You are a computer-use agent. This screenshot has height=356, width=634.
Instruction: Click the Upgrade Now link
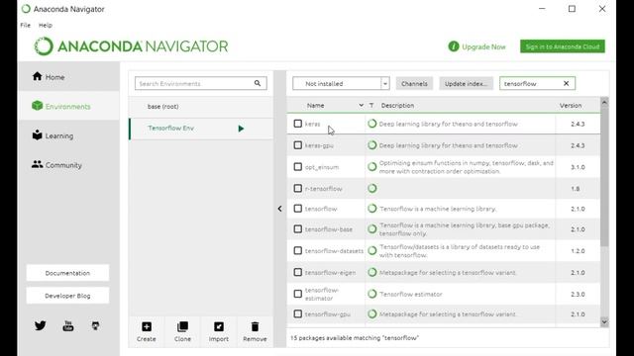(x=483, y=46)
